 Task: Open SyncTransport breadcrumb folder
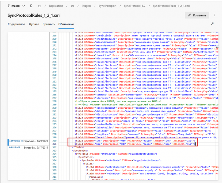click(107, 6)
